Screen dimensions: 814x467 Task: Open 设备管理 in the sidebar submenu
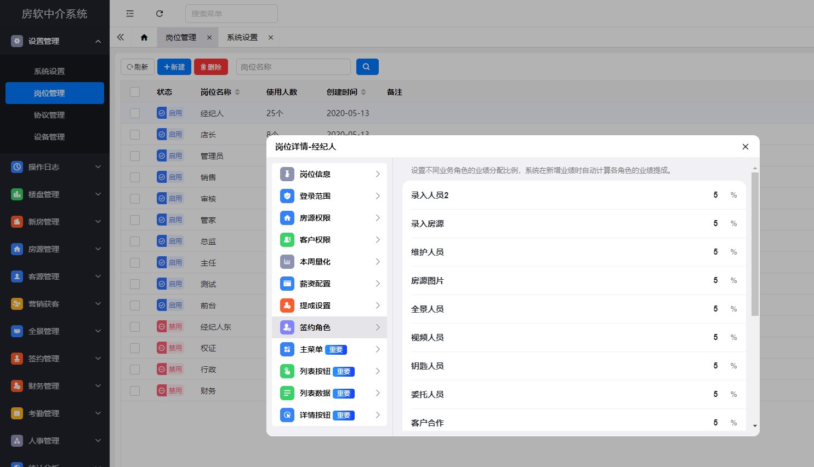(49, 137)
